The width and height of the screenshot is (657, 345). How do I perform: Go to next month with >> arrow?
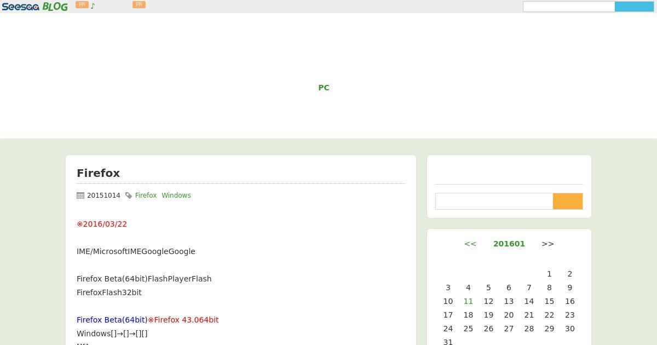click(x=547, y=244)
